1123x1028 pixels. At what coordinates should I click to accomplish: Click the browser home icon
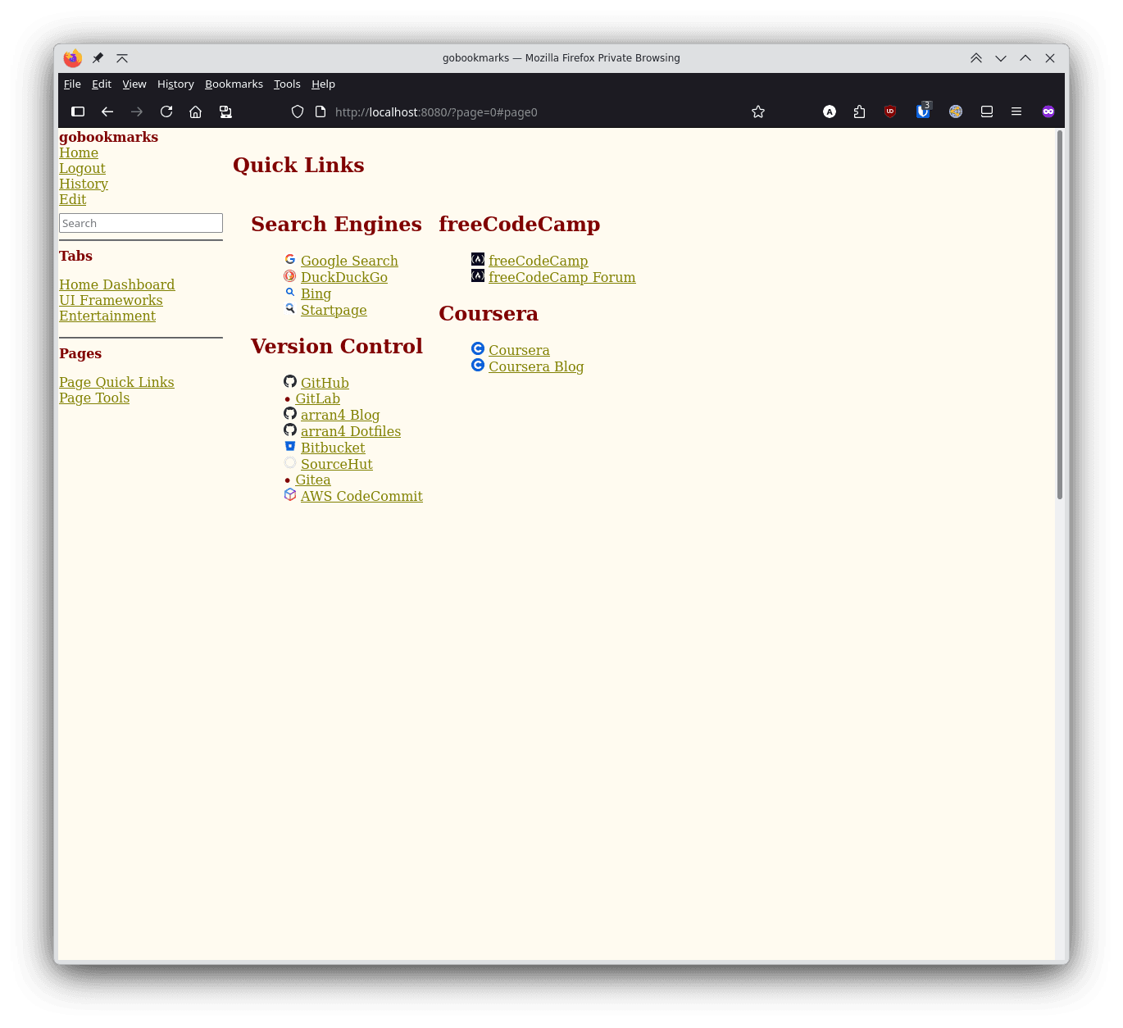pyautogui.click(x=195, y=111)
